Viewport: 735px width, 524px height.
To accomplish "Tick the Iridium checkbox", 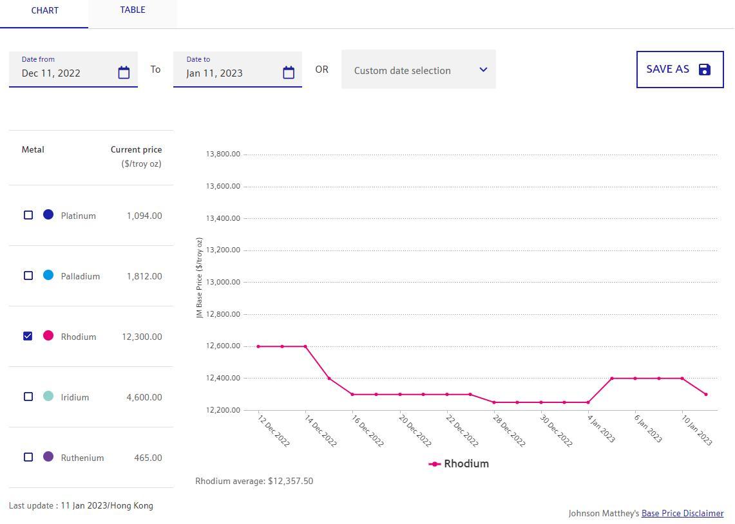I will [28, 397].
